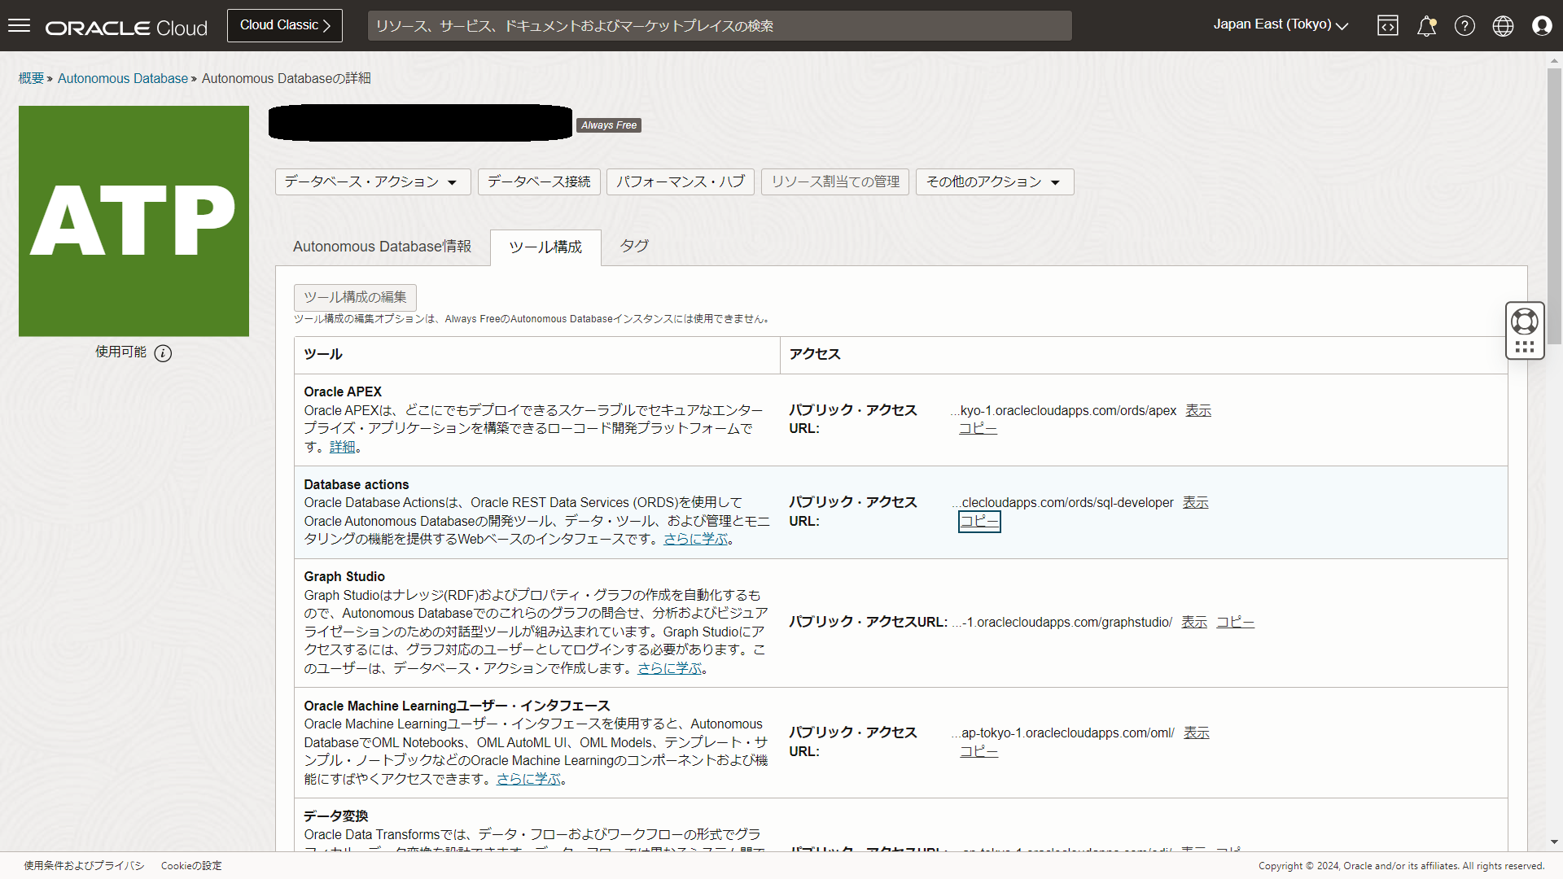Open パフォーマンス・ハブ
Viewport: 1563px width, 879px height.
click(680, 181)
